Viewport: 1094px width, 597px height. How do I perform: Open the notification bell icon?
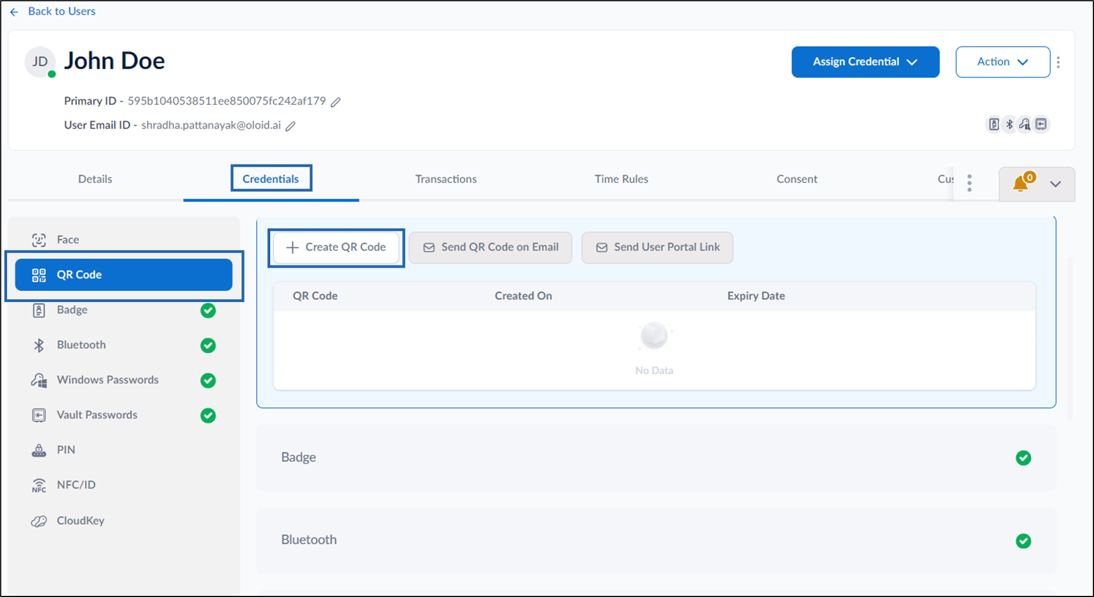point(1021,184)
